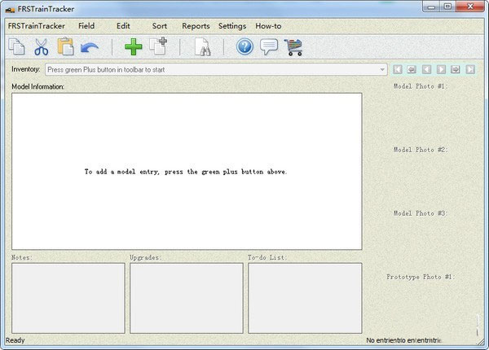The image size is (489, 350).
Task: Click the Model Information display area
Action: pos(187,171)
